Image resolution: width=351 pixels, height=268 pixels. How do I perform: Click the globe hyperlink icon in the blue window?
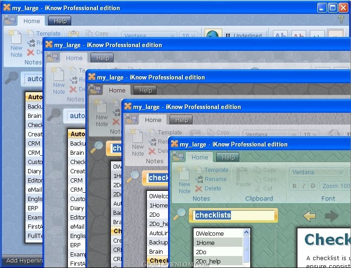(x=212, y=34)
